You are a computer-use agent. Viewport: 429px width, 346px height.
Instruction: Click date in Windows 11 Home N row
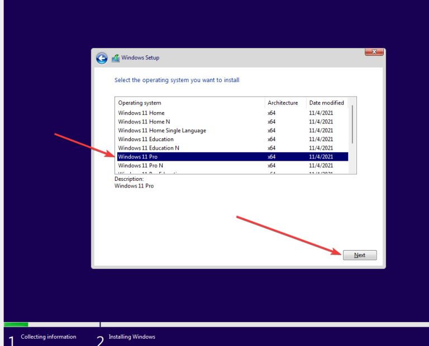click(x=321, y=122)
